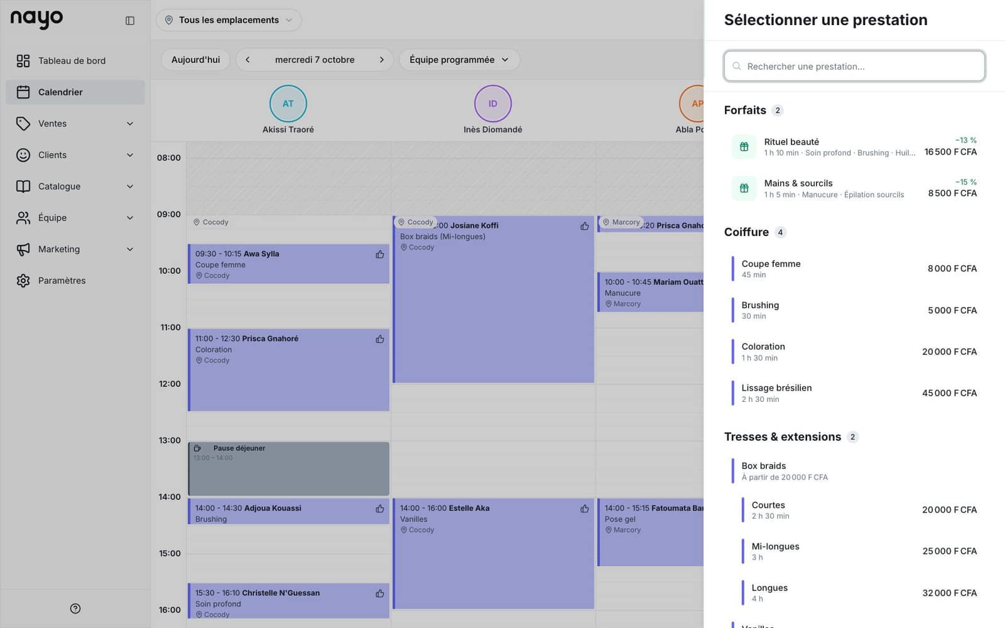Open the Pause déjeuner block
Image resolution: width=1005 pixels, height=628 pixels.
pyautogui.click(x=289, y=469)
